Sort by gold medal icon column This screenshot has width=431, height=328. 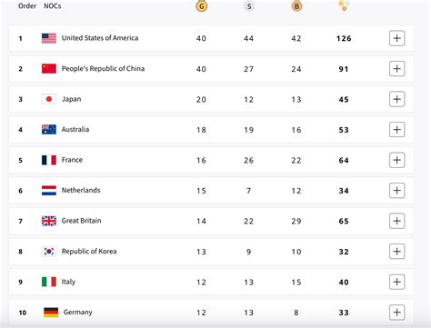(x=202, y=6)
